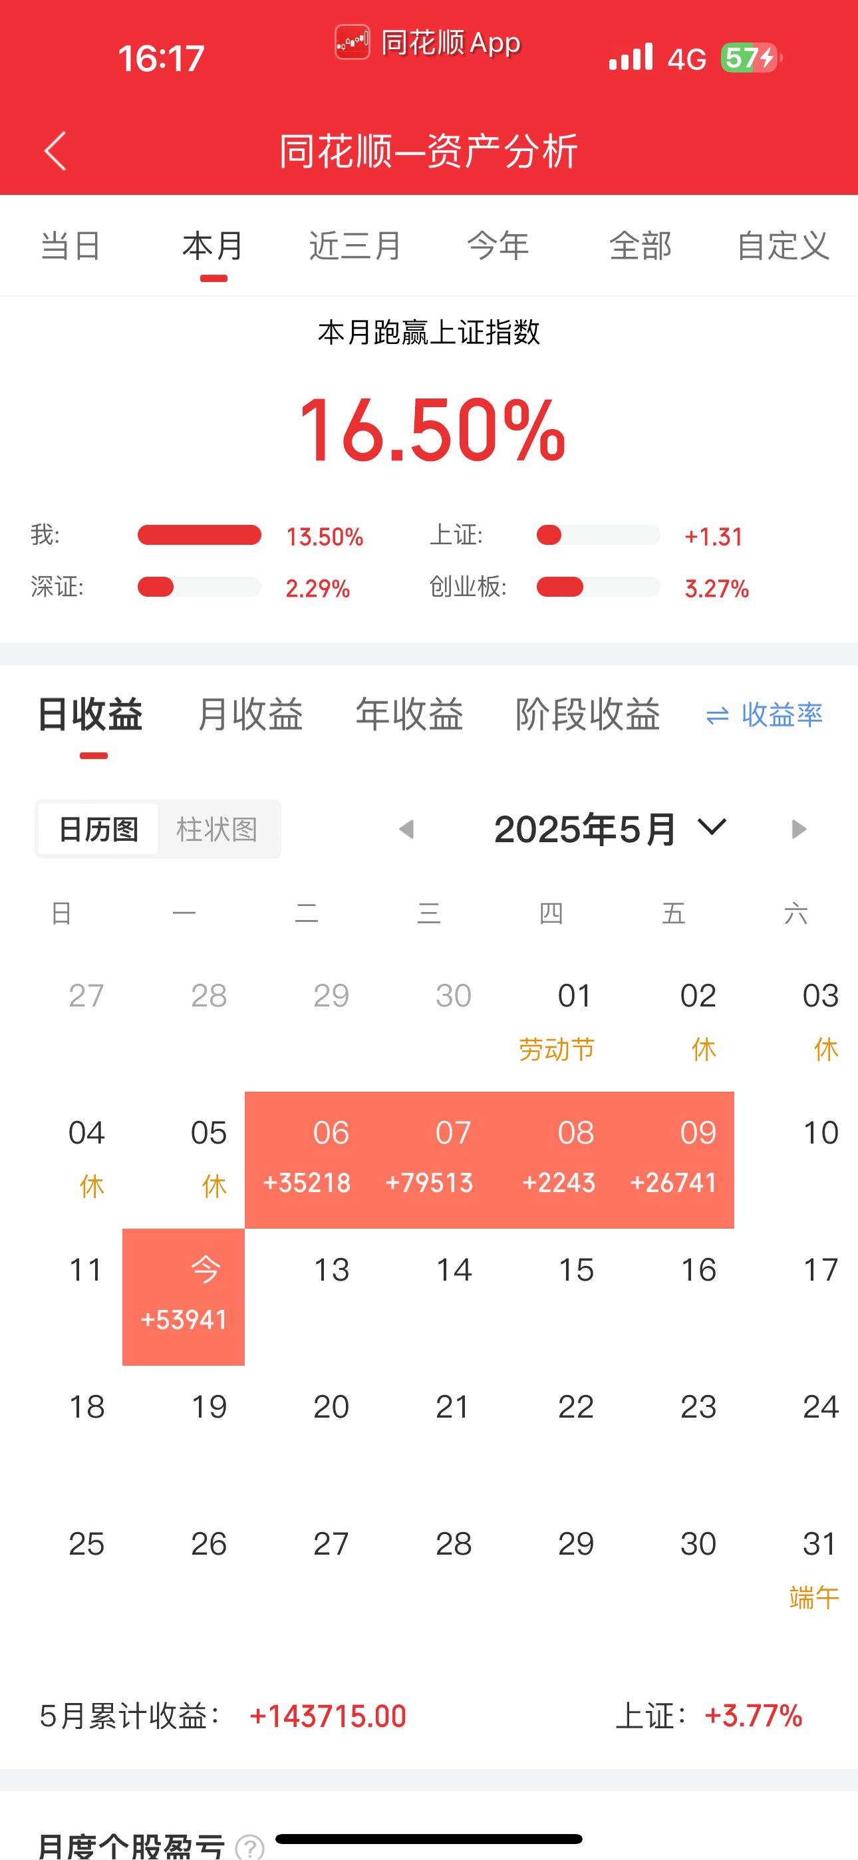Tap May 07 cell showing +79513

tap(428, 1160)
